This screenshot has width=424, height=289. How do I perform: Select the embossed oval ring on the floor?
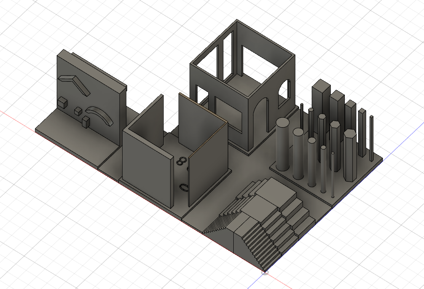click(x=184, y=187)
